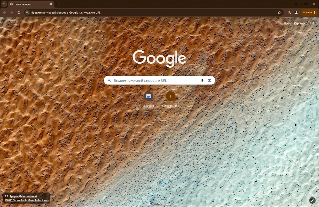This screenshot has height=207, width=319.
Task: Open the Трарза (Мавритания) background link
Action: (x=23, y=196)
